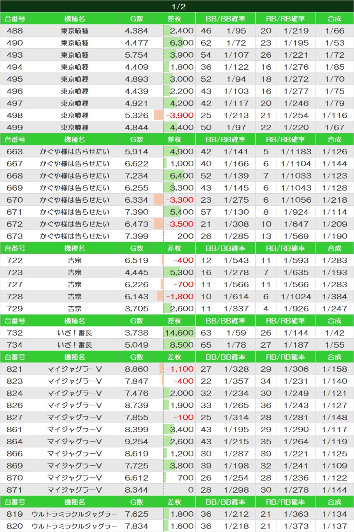Screen dimensions: 354x532
Task: Click the red -3,900 value in row 498
Action: tap(180, 115)
